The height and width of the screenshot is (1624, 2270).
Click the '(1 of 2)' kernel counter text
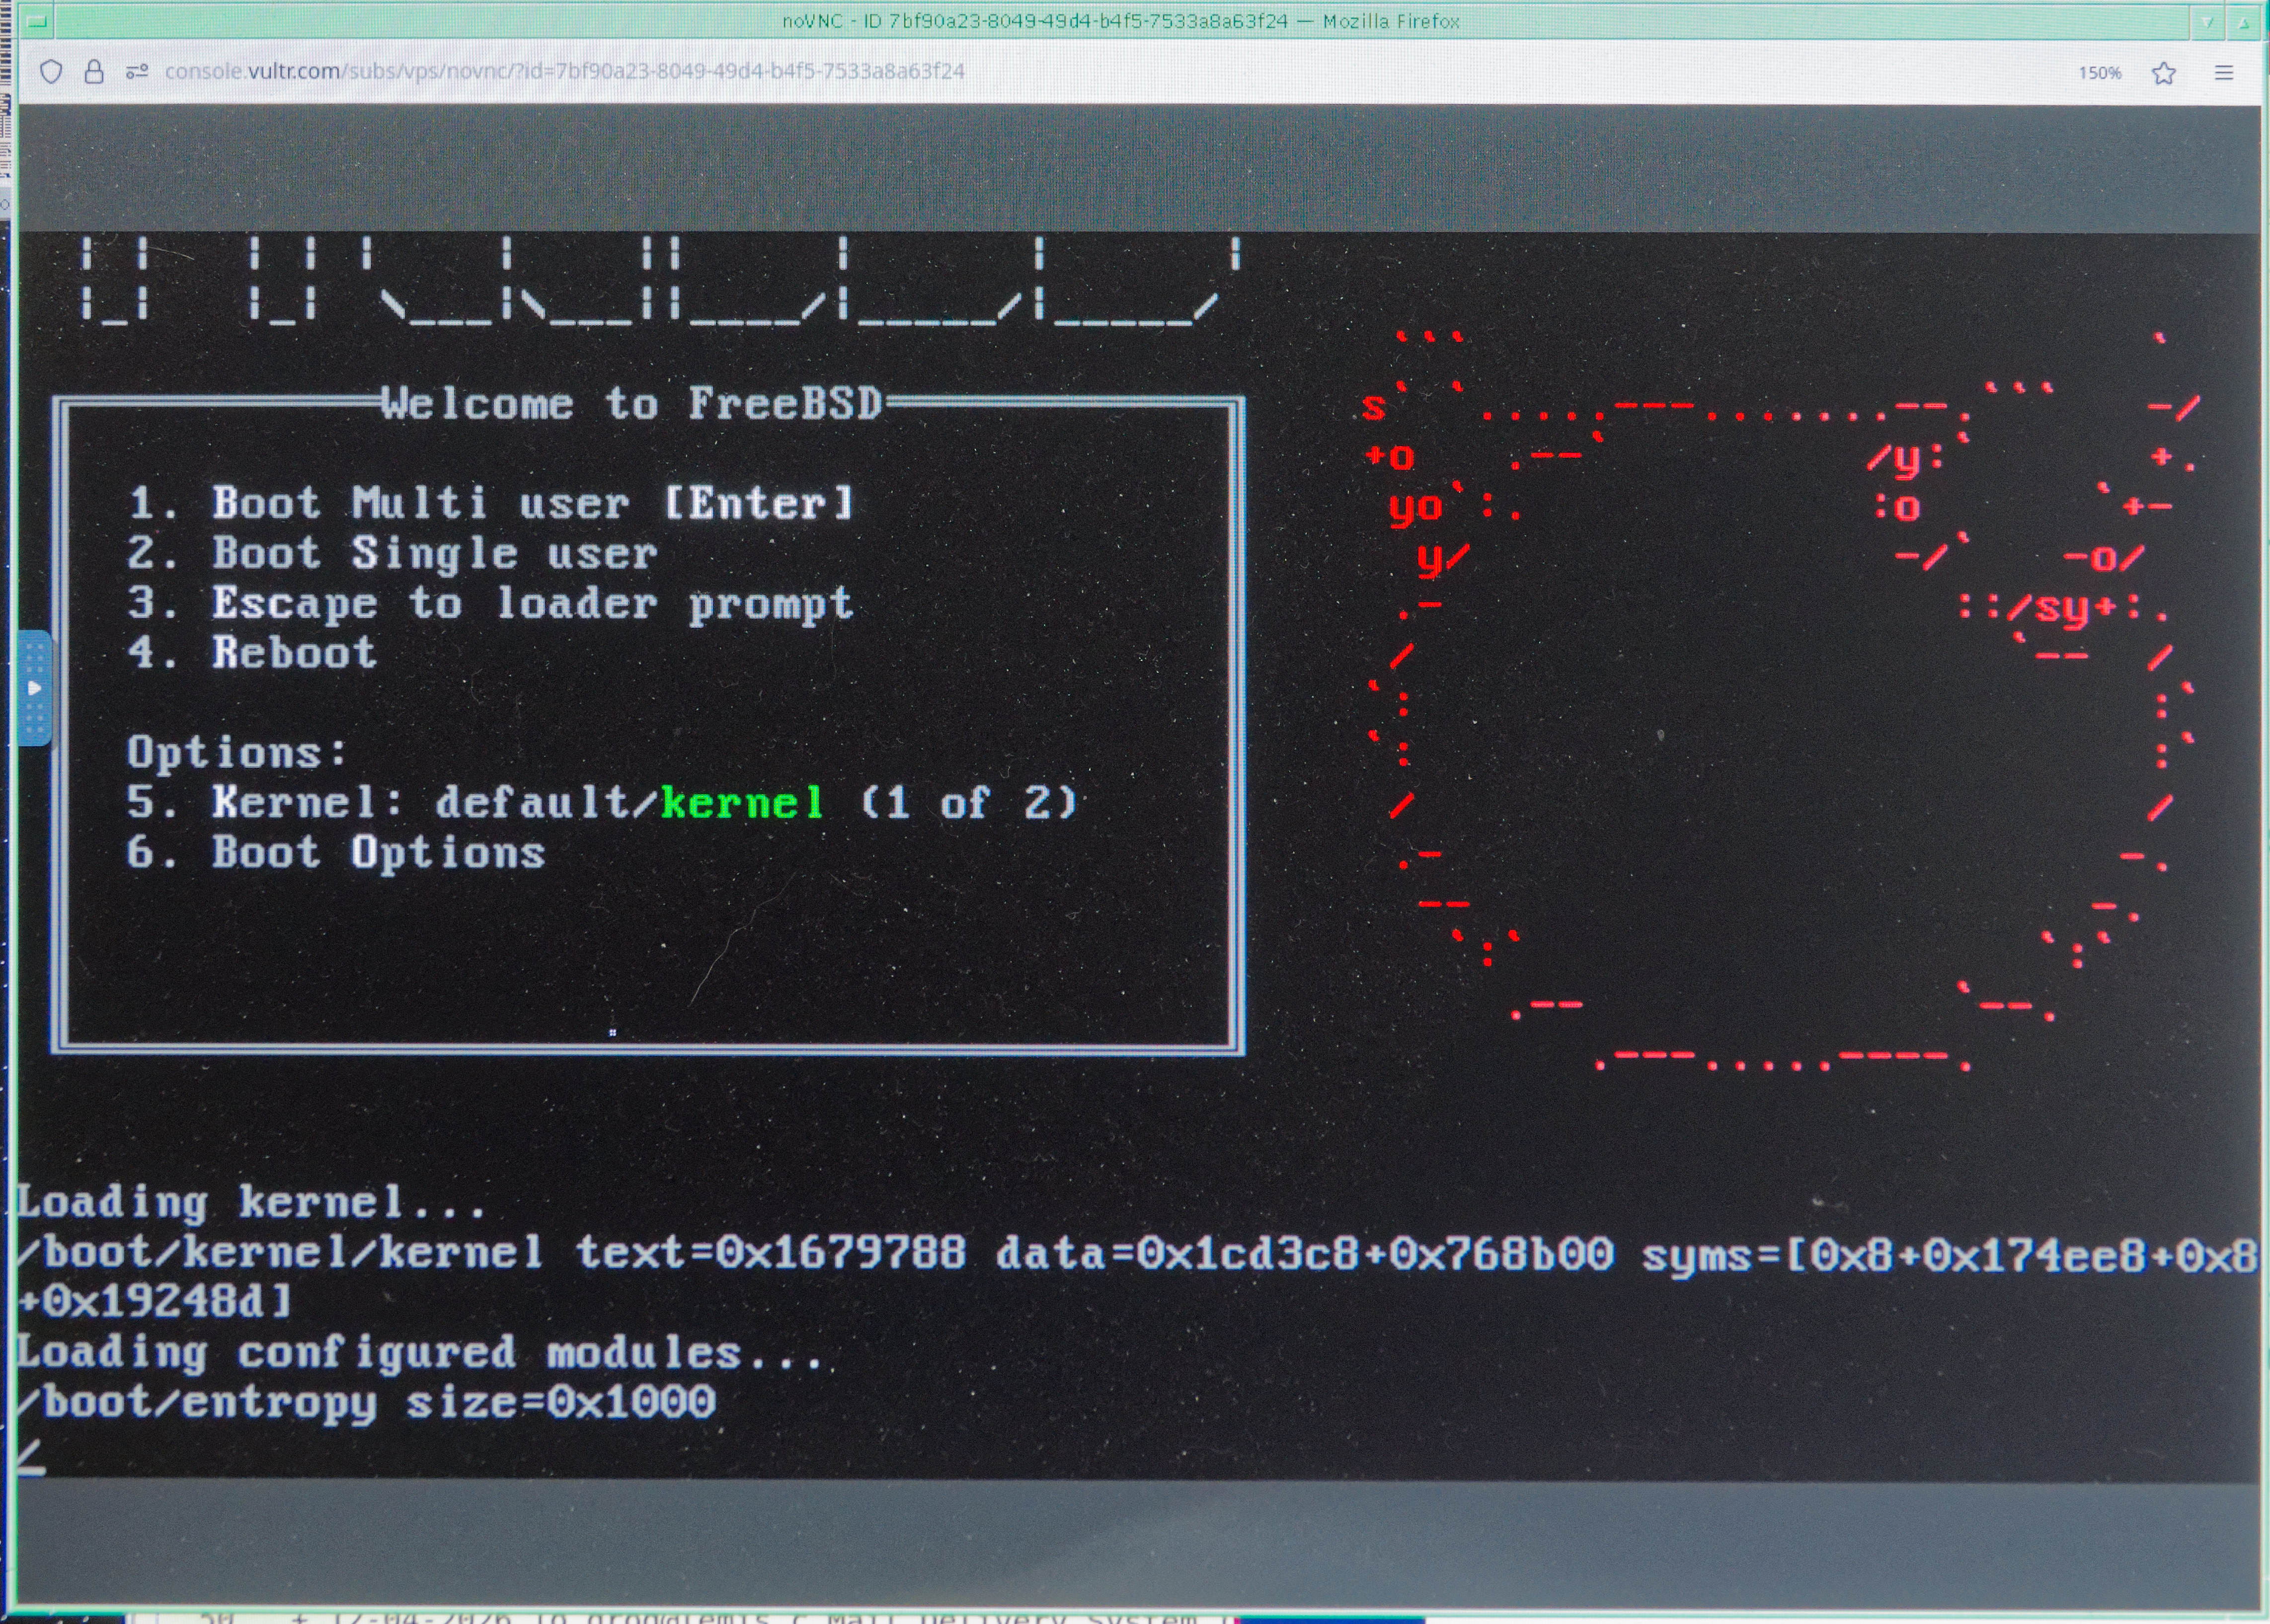click(969, 802)
